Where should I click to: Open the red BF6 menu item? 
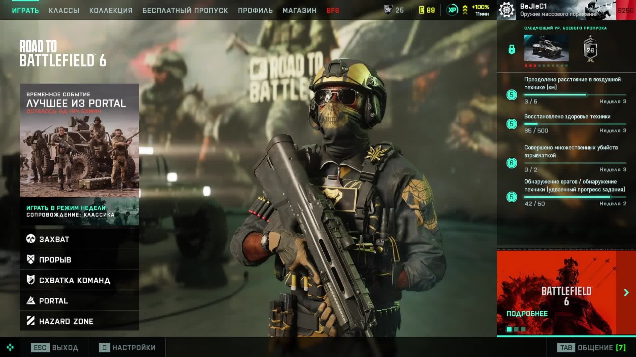[x=333, y=11]
